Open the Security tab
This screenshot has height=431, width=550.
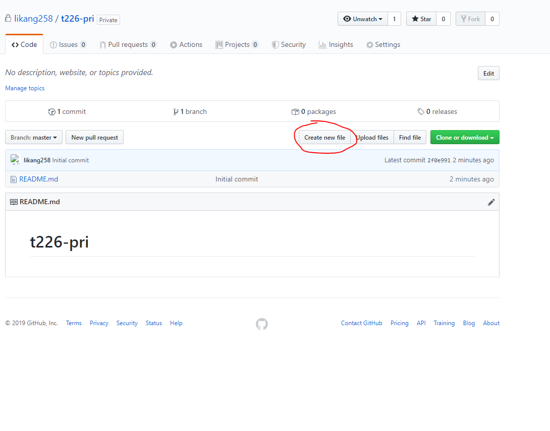(x=289, y=44)
